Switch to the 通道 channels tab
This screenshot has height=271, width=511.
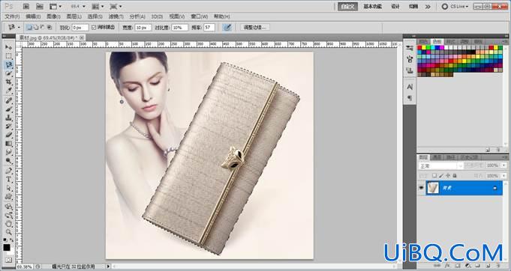click(x=437, y=157)
